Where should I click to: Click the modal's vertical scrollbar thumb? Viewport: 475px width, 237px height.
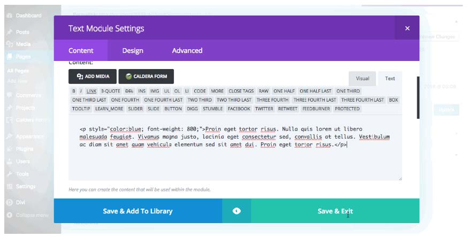[418, 97]
